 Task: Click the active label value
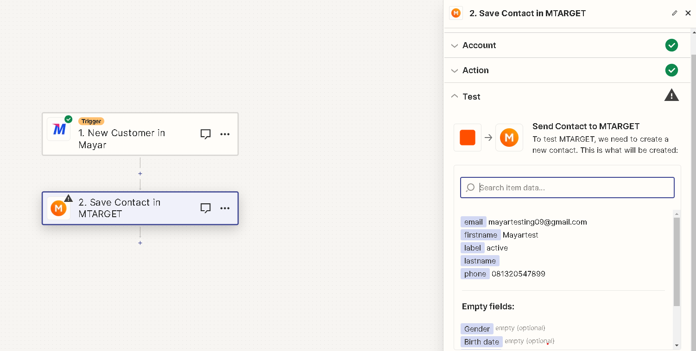tap(497, 248)
